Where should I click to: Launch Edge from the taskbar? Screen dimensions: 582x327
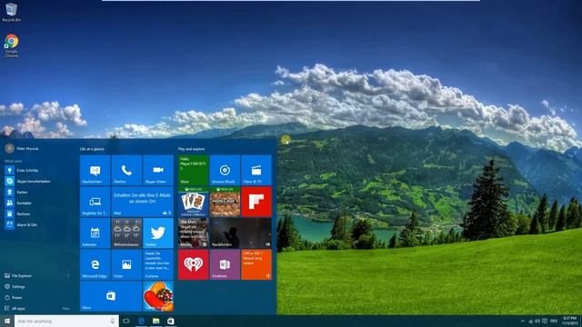pyautogui.click(x=141, y=321)
